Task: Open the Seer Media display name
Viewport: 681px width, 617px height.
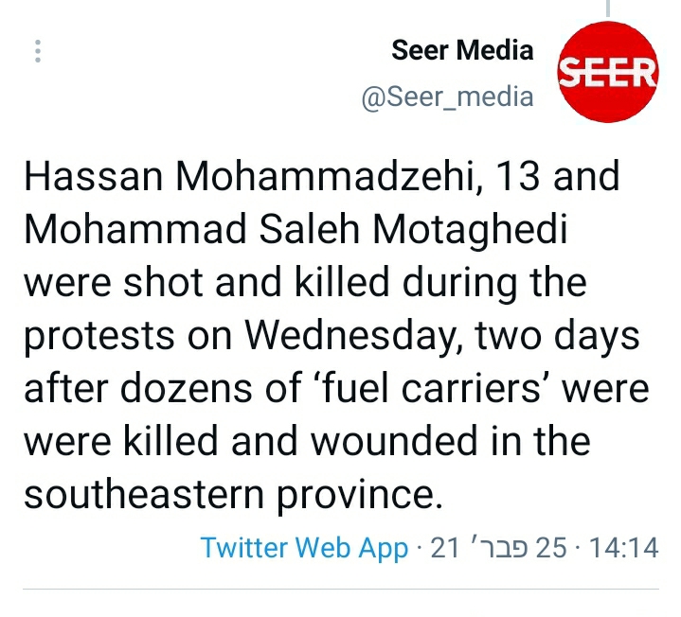Action: point(462,51)
